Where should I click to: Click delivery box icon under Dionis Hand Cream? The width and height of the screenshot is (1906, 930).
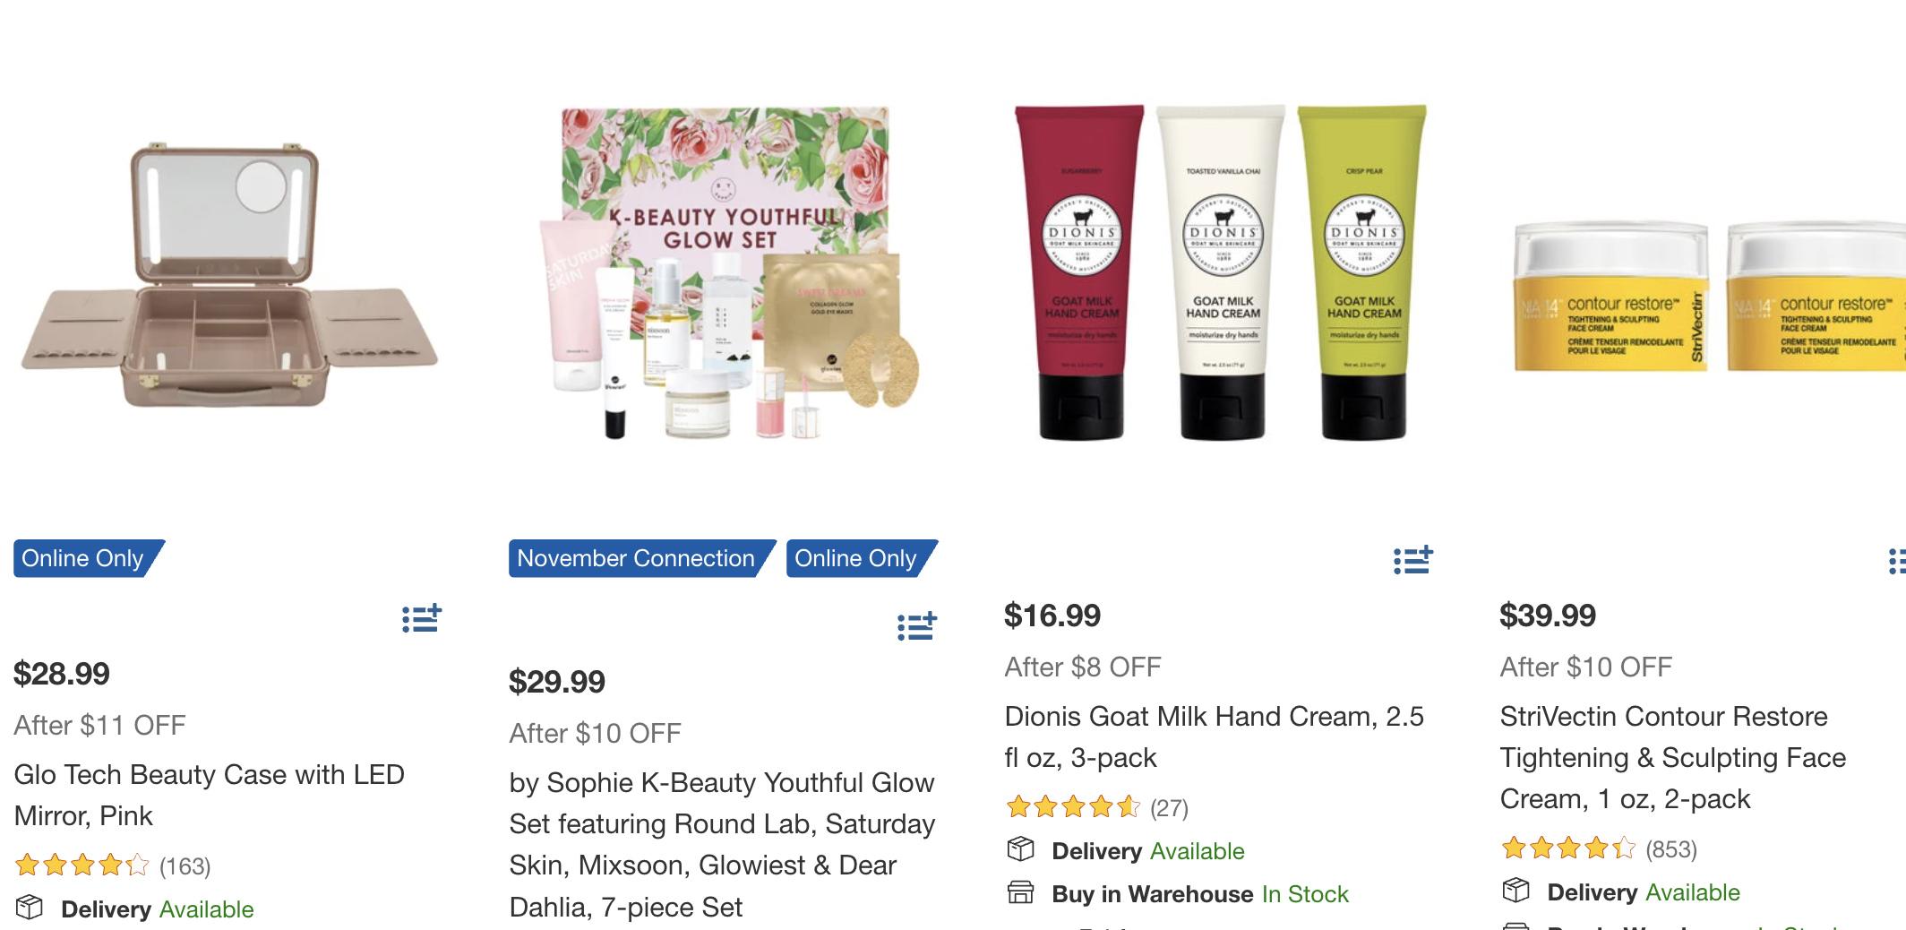pos(1021,848)
